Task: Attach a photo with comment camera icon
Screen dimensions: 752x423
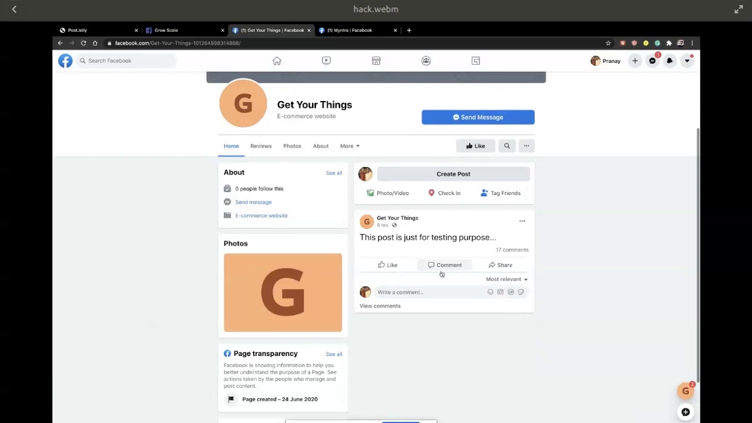Action: [501, 292]
